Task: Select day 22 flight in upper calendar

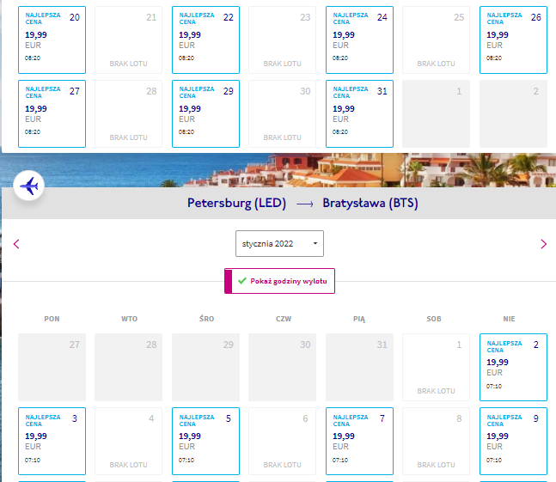Action: [205, 40]
